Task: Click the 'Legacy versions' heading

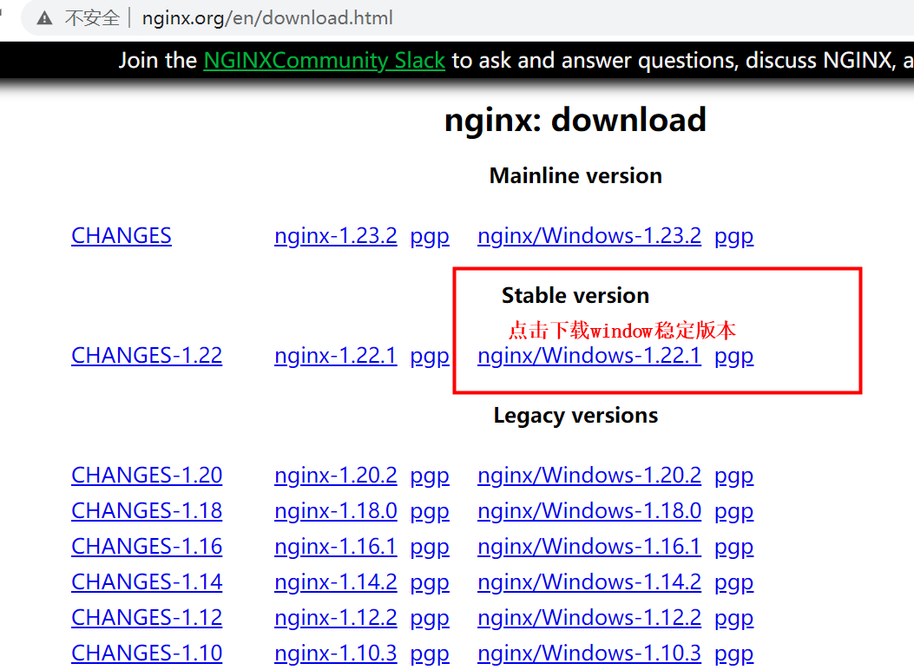Action: [x=575, y=416]
